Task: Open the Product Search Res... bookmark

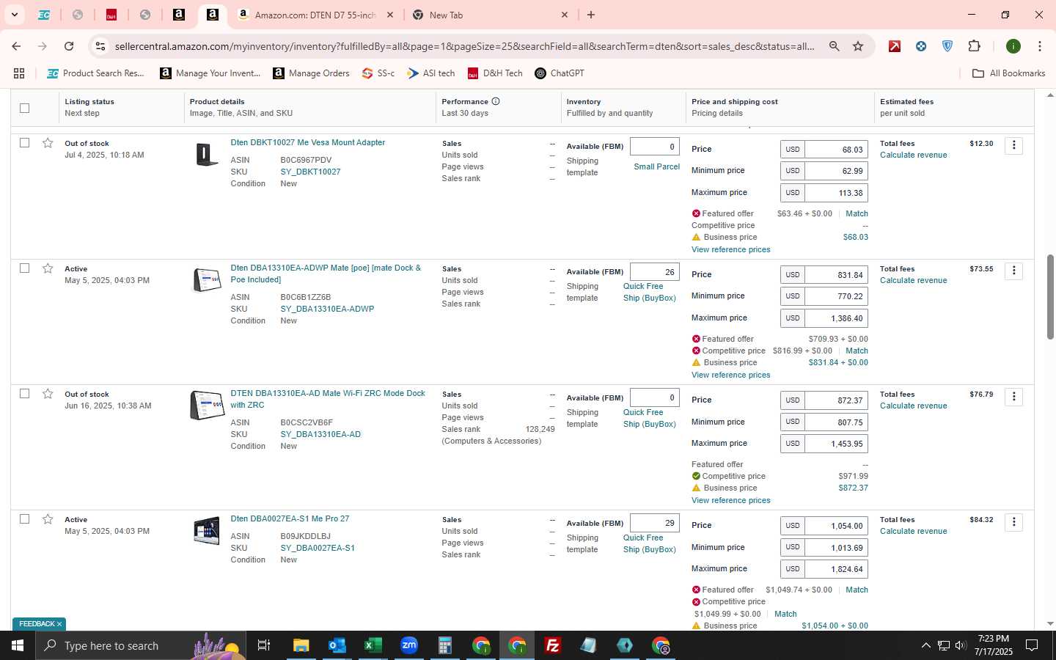Action: (x=95, y=73)
